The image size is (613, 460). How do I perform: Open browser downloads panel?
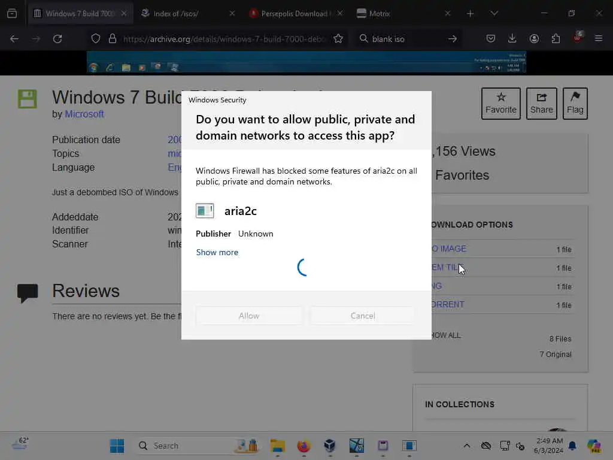(512, 38)
